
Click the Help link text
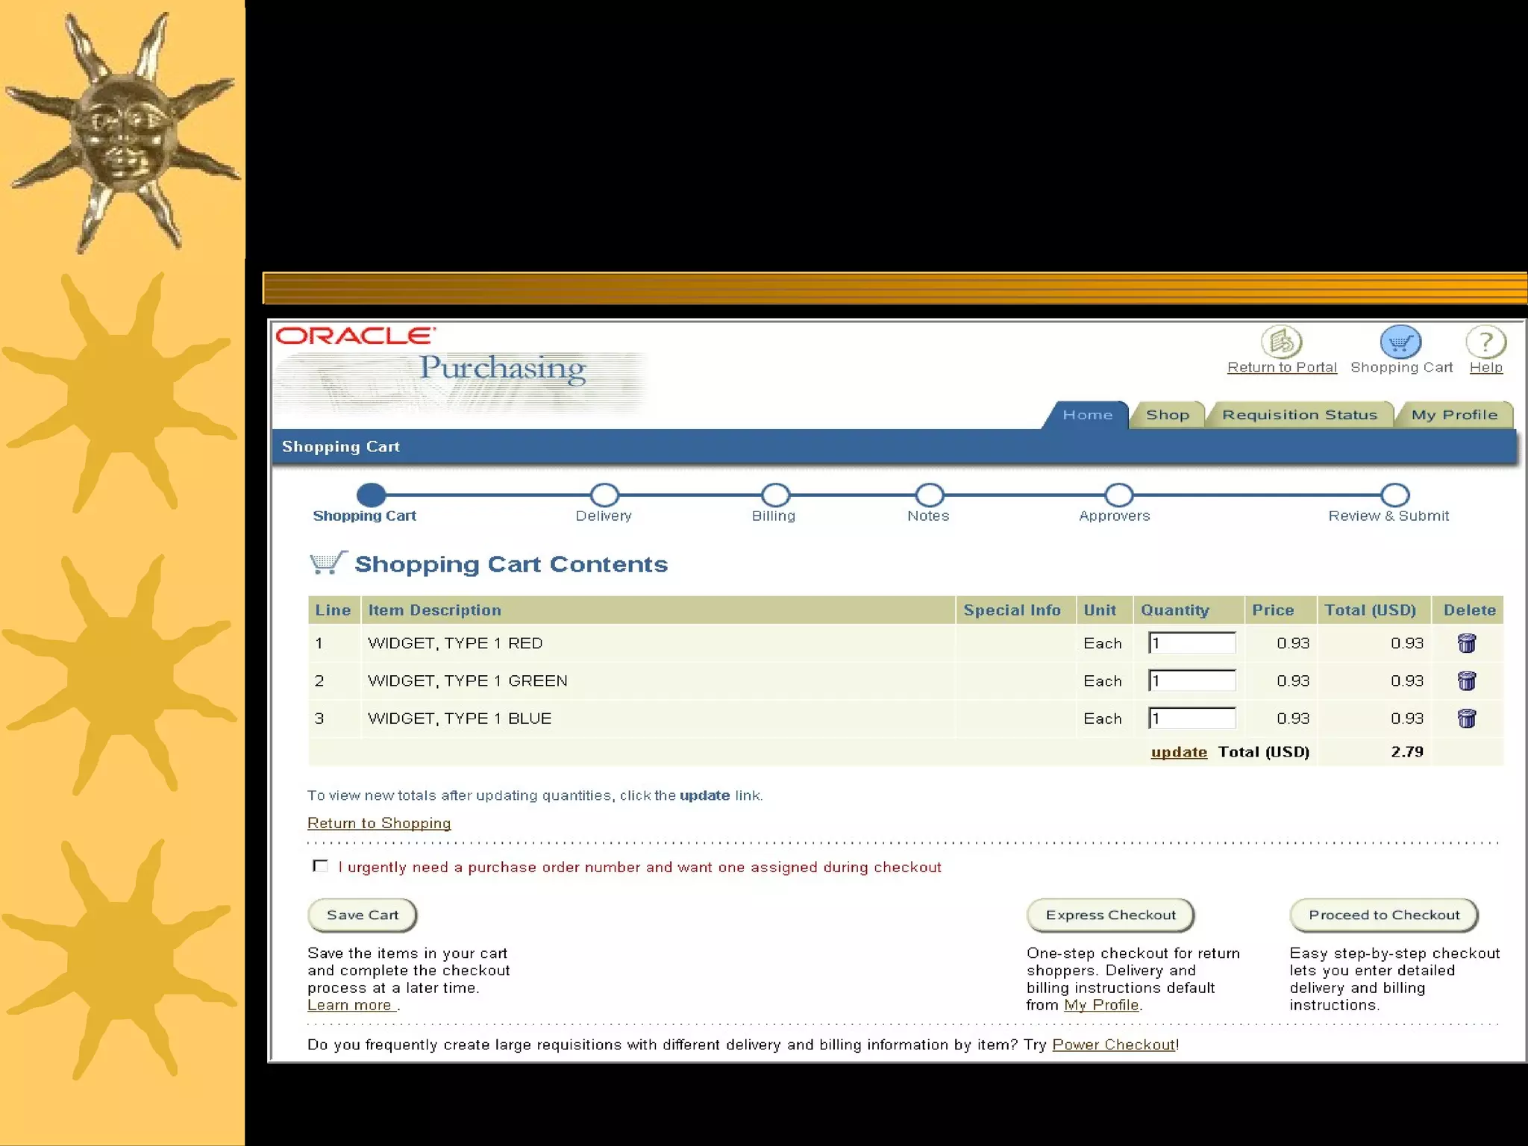click(1485, 367)
